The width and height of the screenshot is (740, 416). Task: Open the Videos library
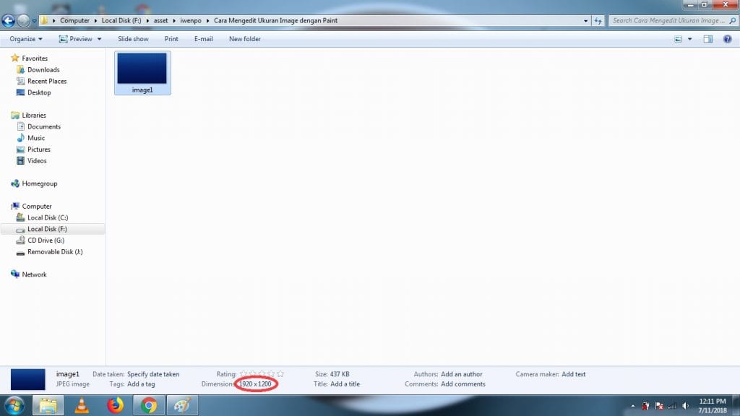(x=37, y=160)
